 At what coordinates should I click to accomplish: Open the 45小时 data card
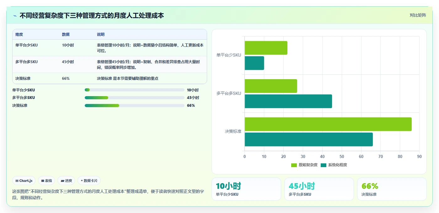319,189
